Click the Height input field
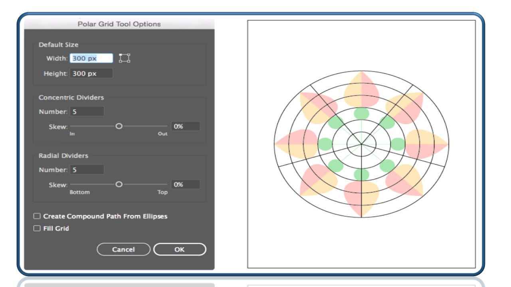The height and width of the screenshot is (287, 511). (x=91, y=73)
